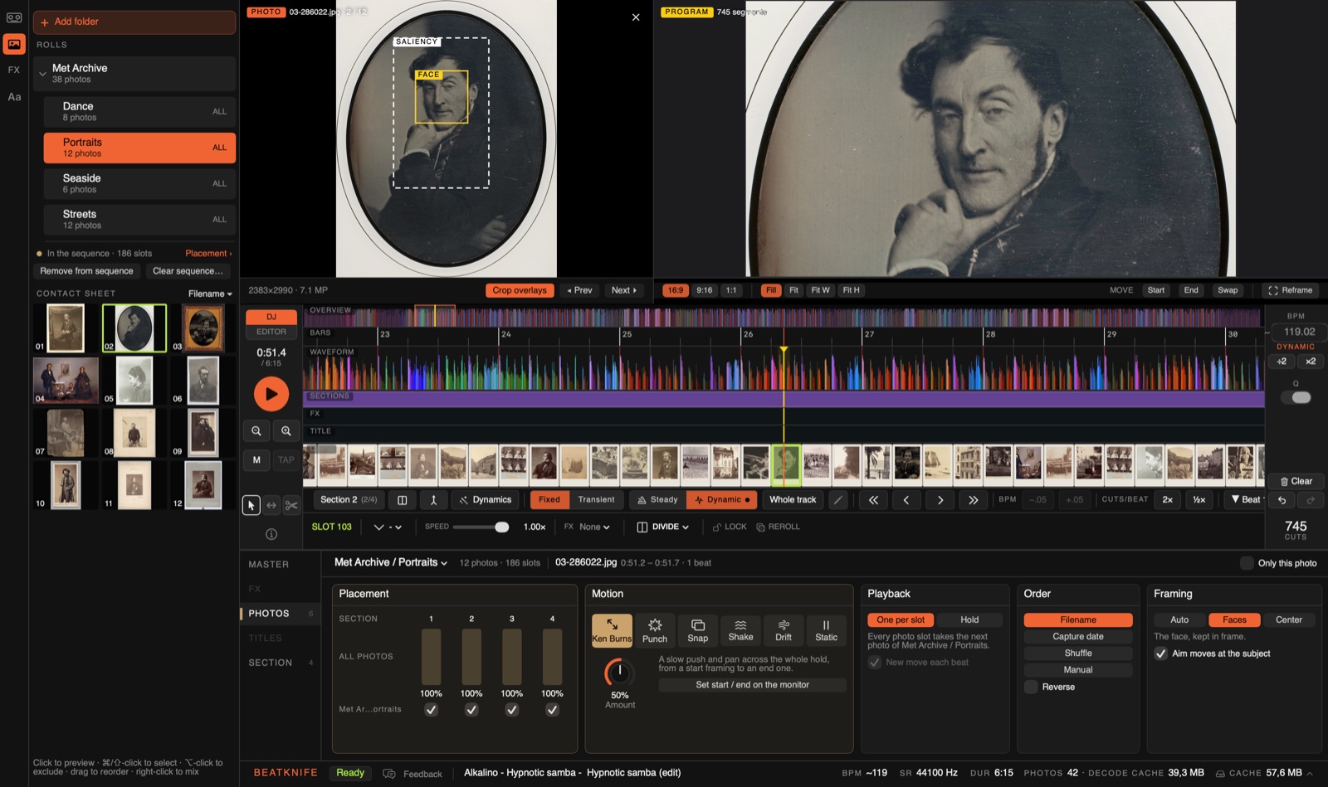Switch to the DJ mode tab
Viewport: 1328px width, 787px height.
point(271,317)
